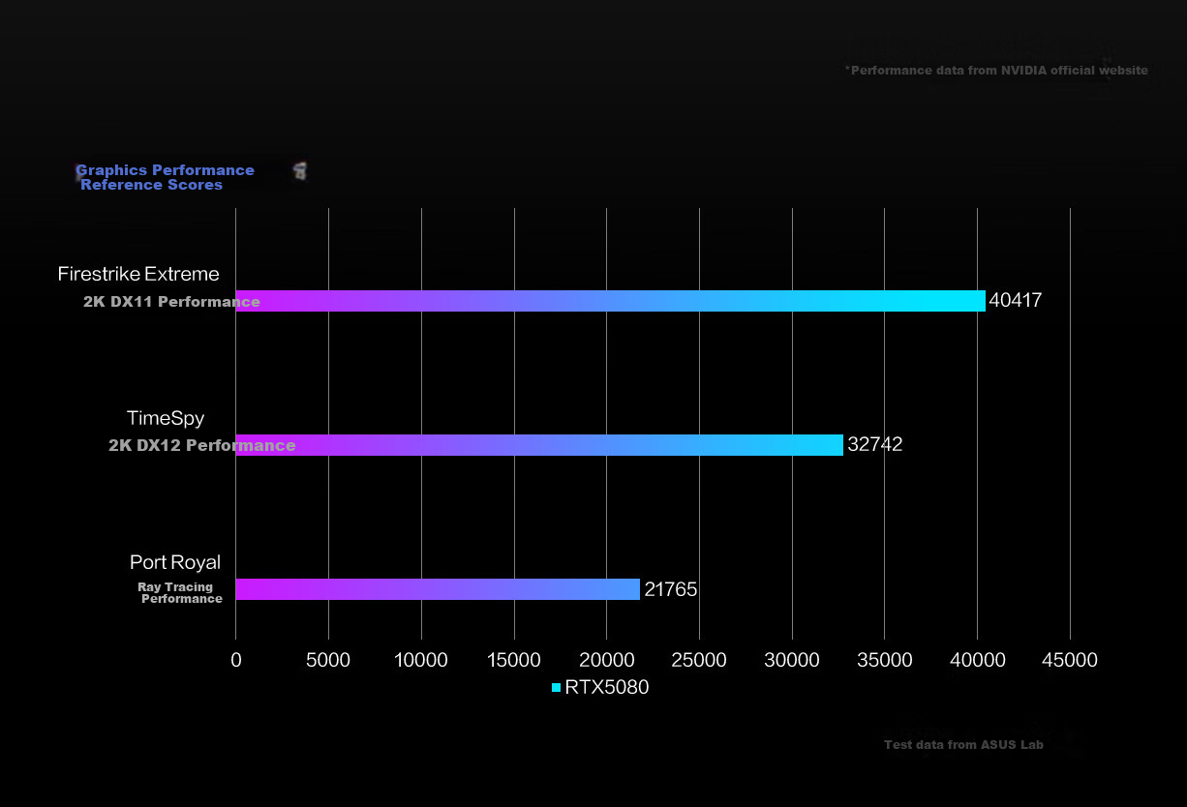The height and width of the screenshot is (807, 1187).
Task: Click the 2K DX11 Performance subtitle
Action: coord(171,302)
